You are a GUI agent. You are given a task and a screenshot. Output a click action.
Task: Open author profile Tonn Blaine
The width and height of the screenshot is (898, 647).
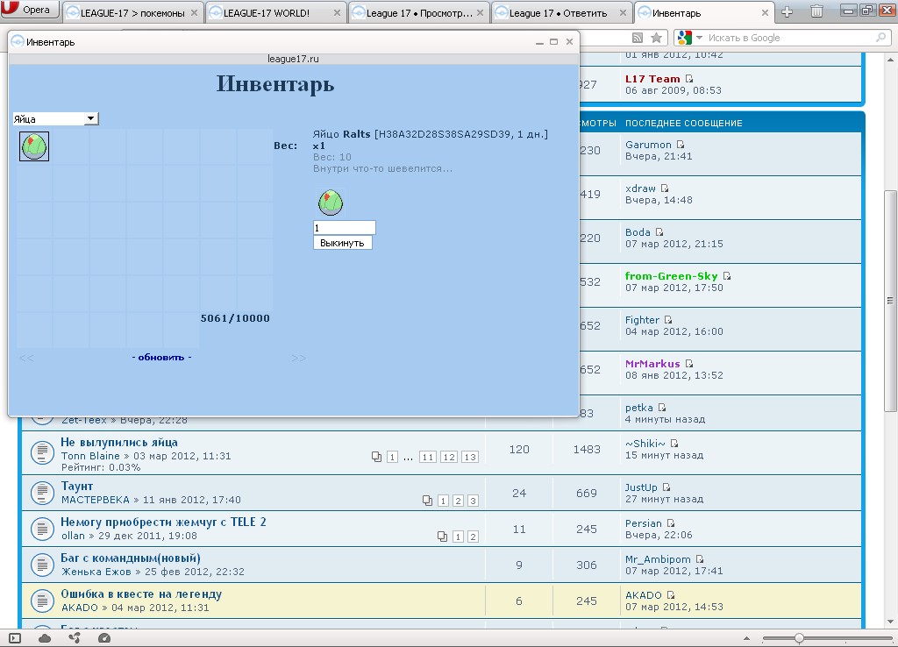point(90,456)
